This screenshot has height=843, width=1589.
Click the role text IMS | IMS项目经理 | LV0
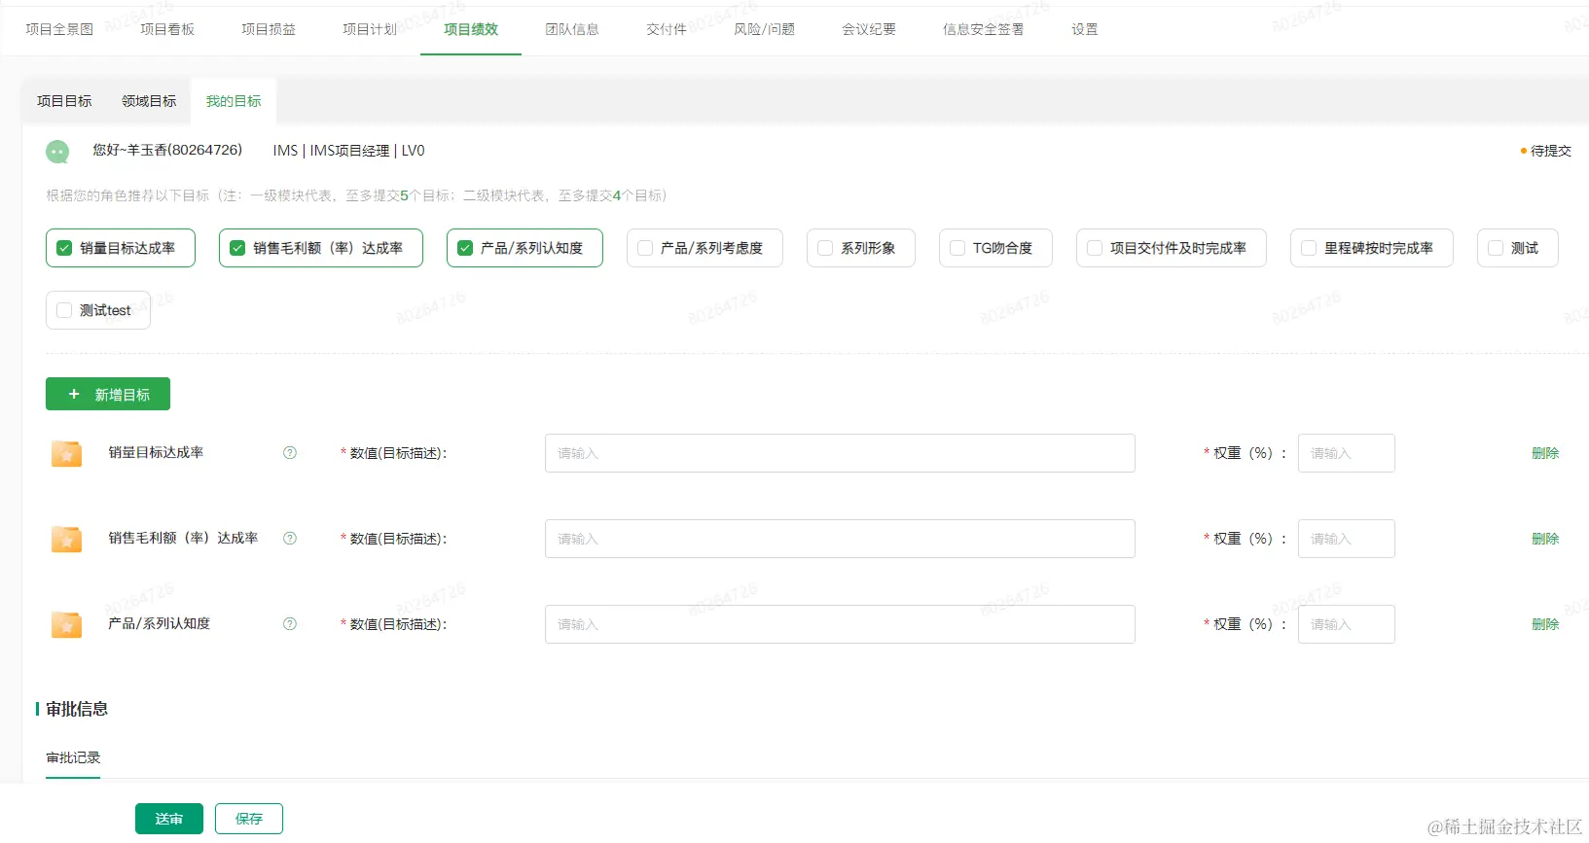[x=348, y=151]
